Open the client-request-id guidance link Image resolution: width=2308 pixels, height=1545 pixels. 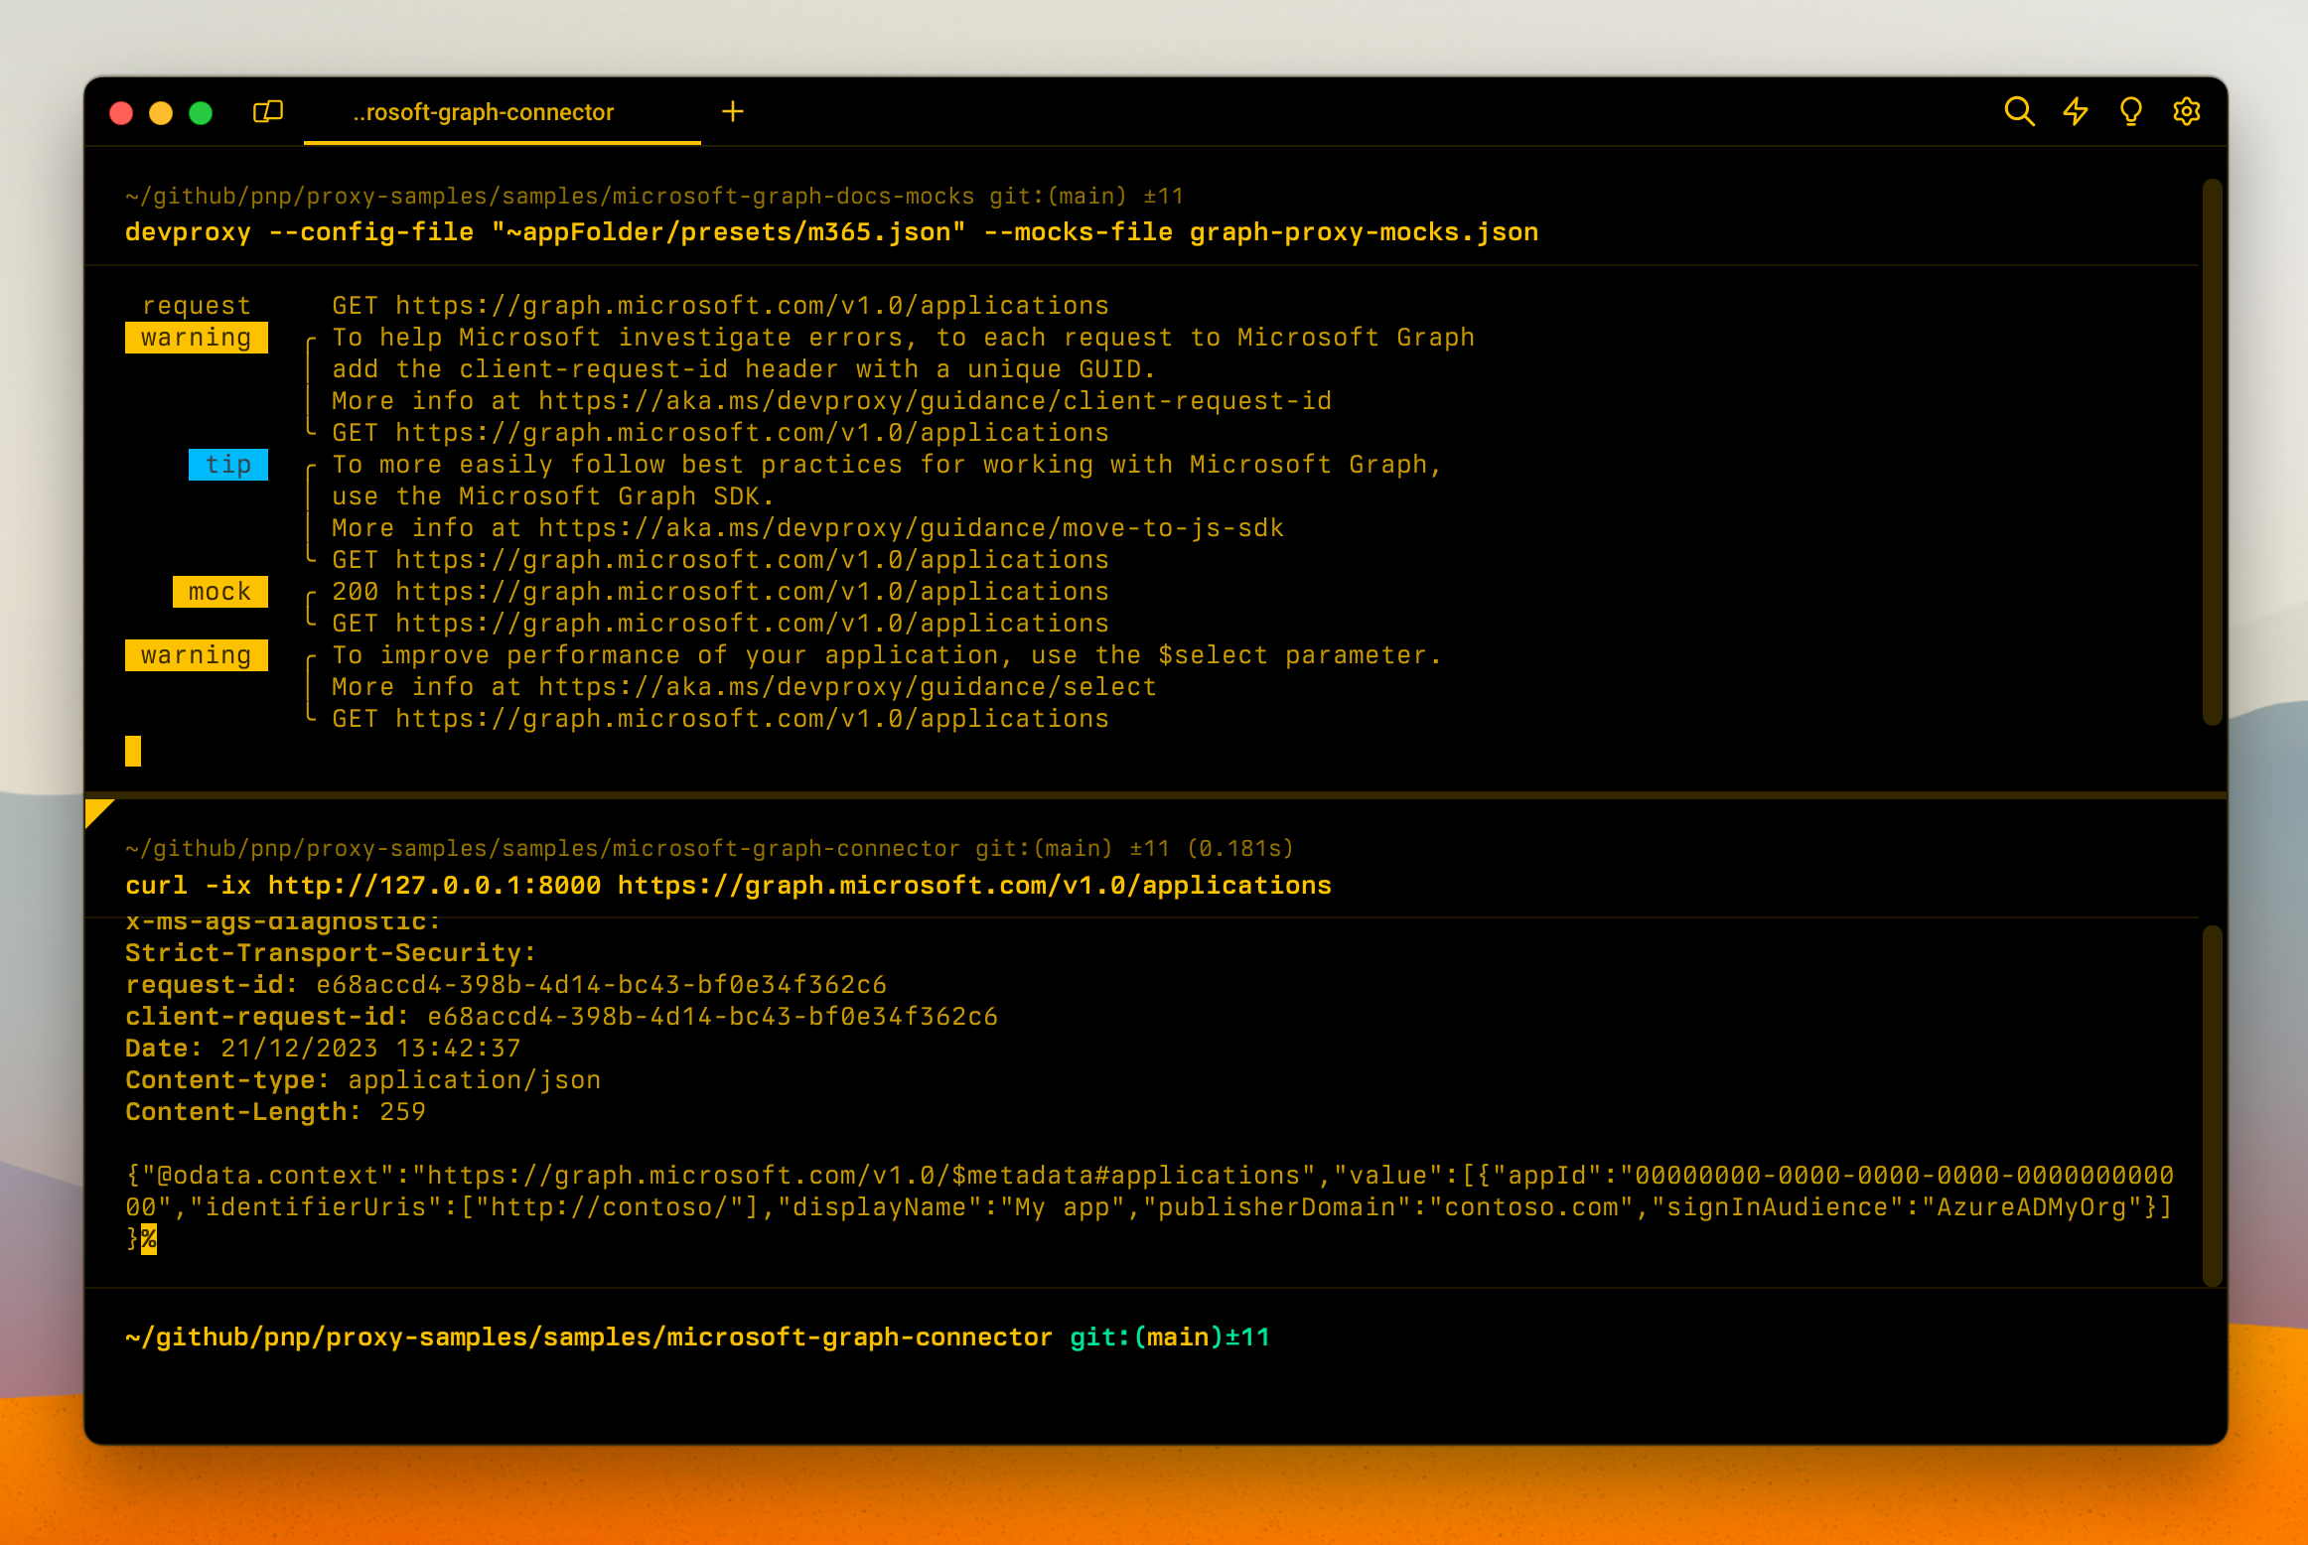[934, 400]
